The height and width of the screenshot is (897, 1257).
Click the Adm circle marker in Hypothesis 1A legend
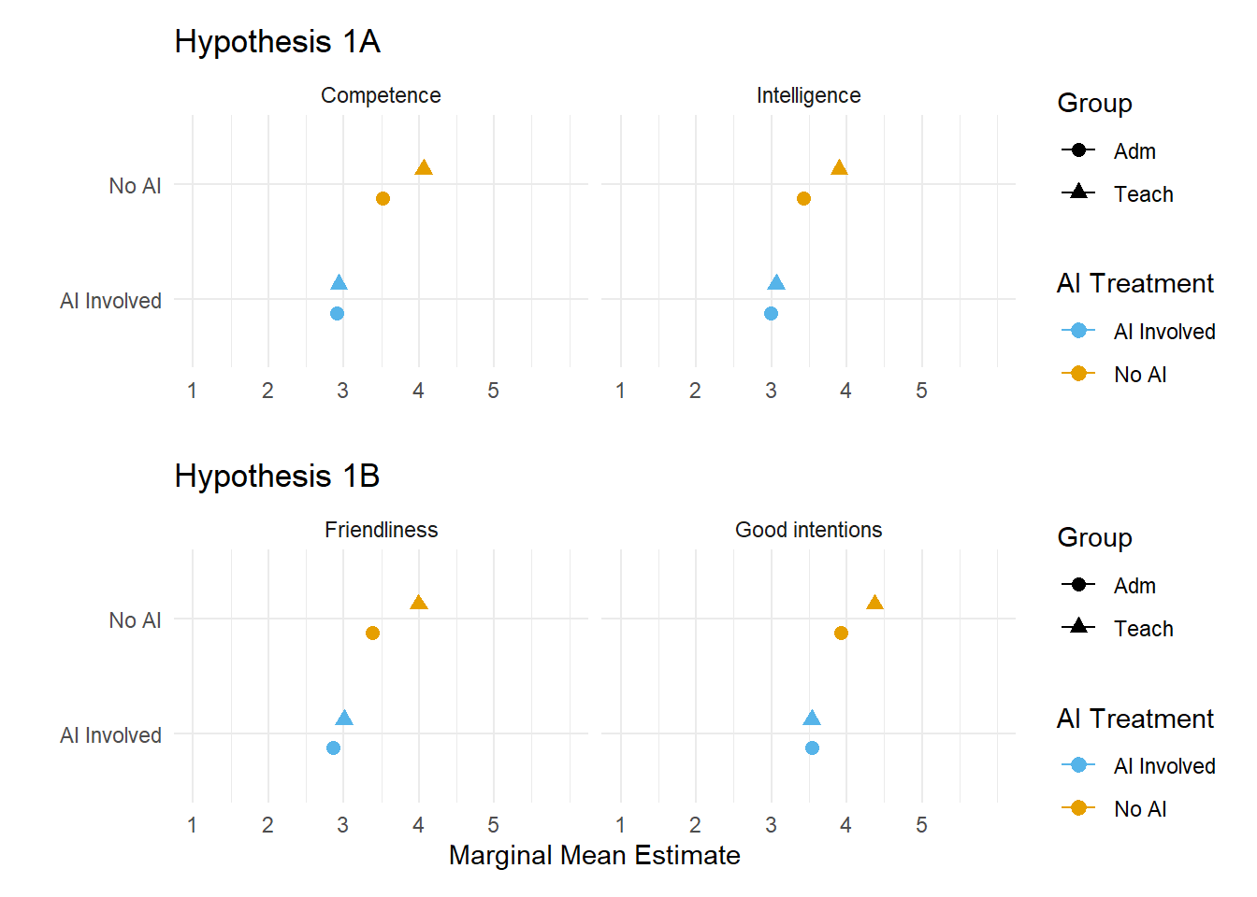(x=1078, y=150)
